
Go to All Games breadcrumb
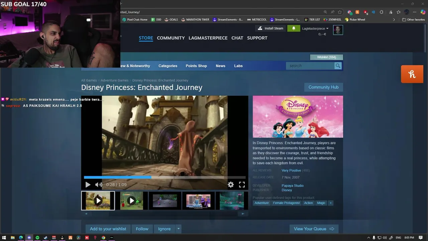click(89, 80)
